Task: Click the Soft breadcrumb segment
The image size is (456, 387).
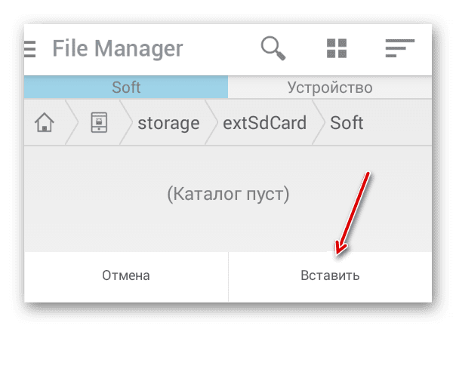Action: pyautogui.click(x=347, y=123)
